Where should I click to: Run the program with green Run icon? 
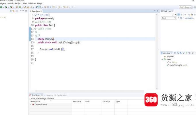(x=1, y=7)
